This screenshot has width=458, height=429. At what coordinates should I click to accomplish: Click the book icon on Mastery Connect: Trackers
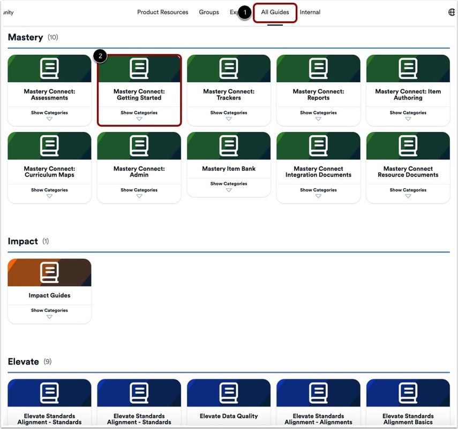click(229, 68)
